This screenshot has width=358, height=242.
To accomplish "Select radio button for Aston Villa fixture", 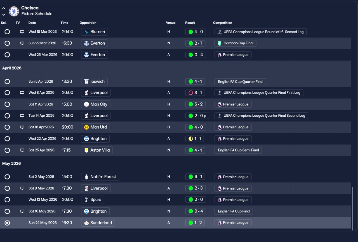I will tap(7, 150).
